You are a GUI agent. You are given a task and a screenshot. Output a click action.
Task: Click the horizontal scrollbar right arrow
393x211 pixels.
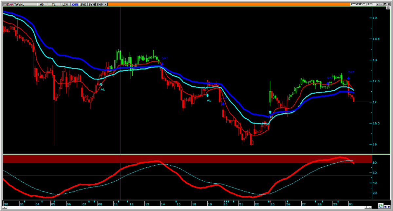(x=369, y=207)
